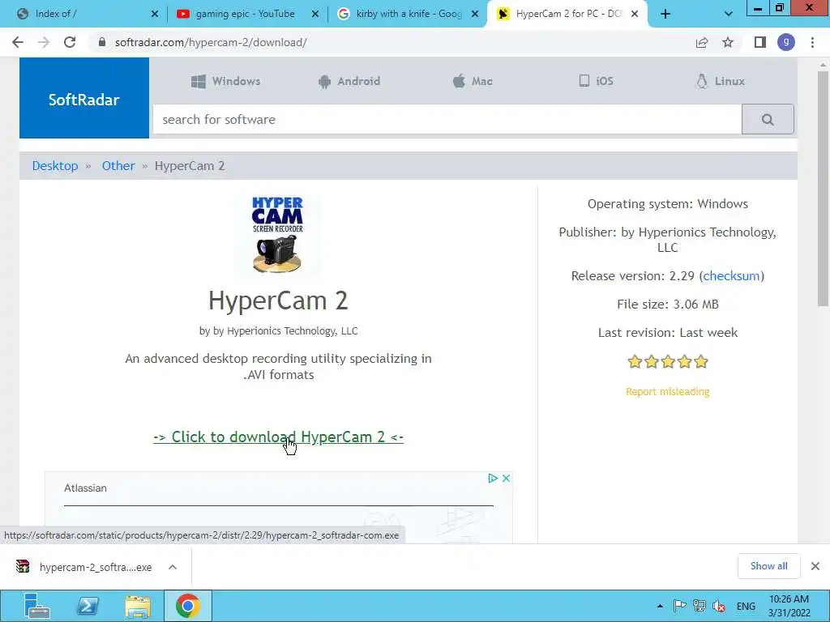Open the network status tray icon
Screen dimensions: 830x622
(x=700, y=606)
